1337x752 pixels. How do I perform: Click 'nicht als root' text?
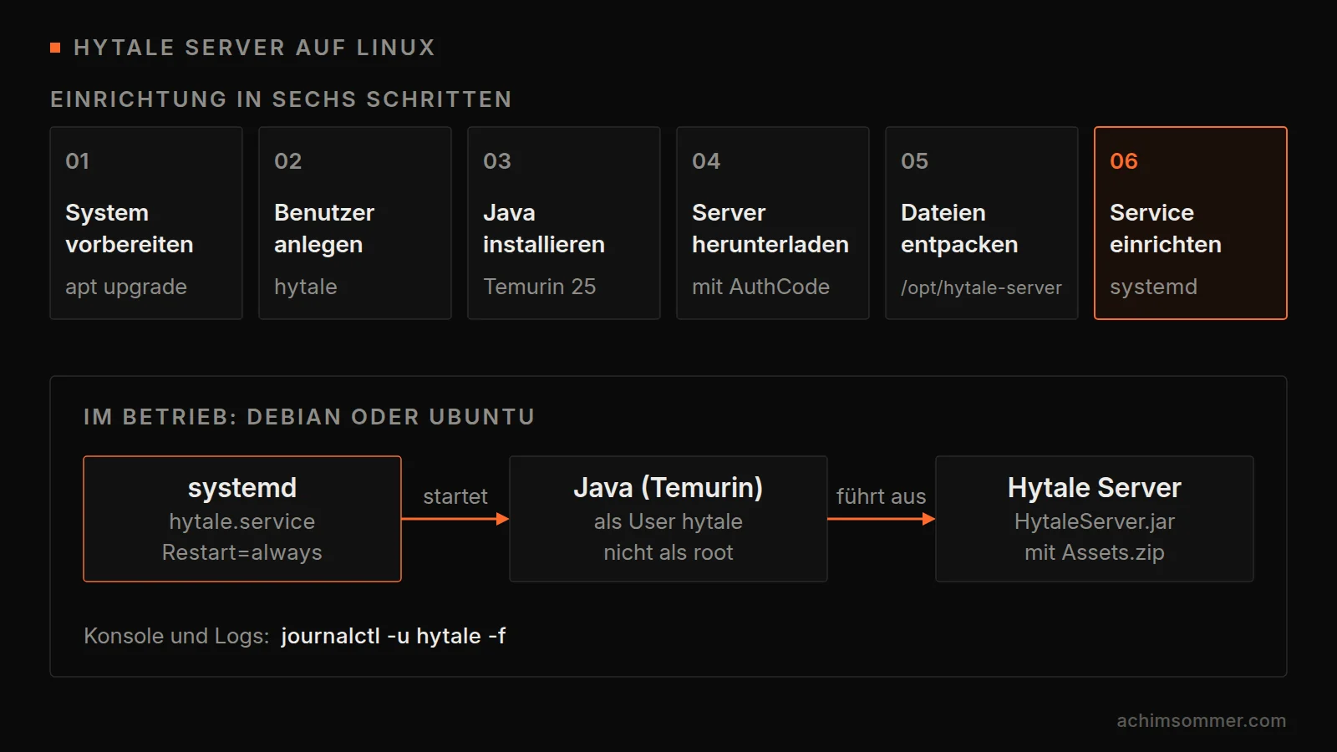[668, 552]
